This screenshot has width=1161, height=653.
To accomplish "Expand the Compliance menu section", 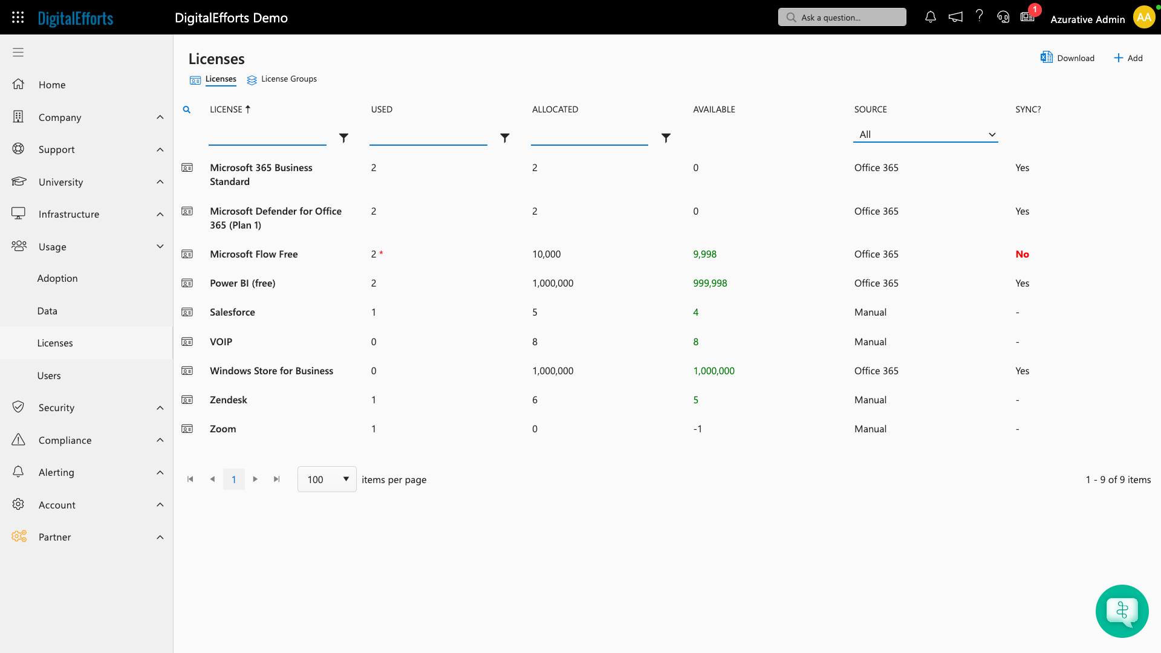I will pos(86,440).
